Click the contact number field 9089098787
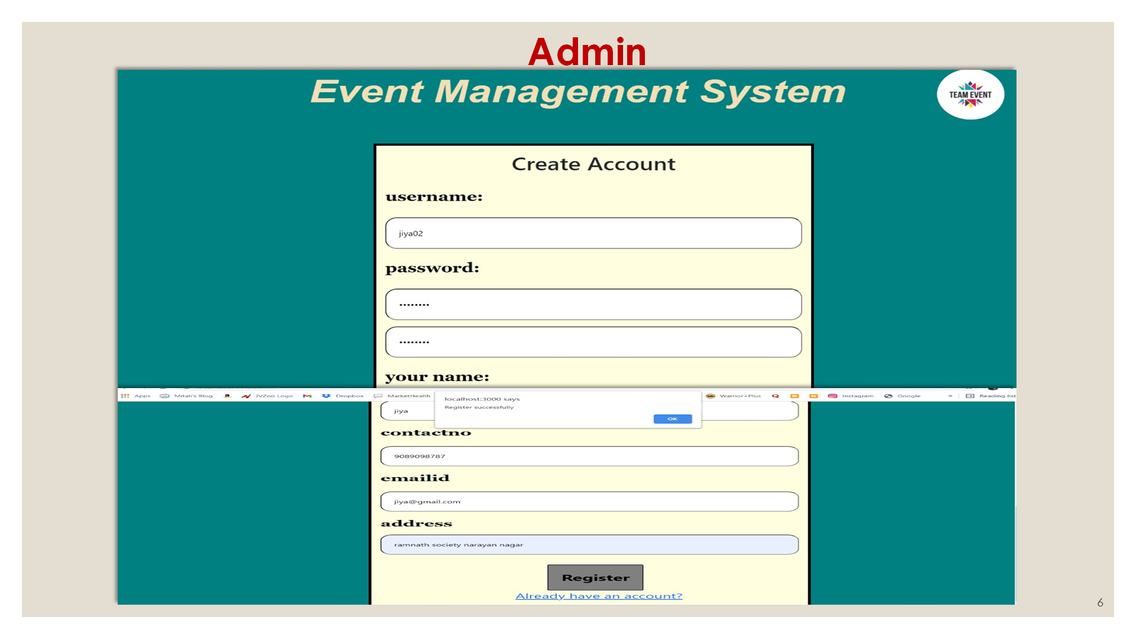Image resolution: width=1136 pixels, height=639 pixels. [589, 456]
